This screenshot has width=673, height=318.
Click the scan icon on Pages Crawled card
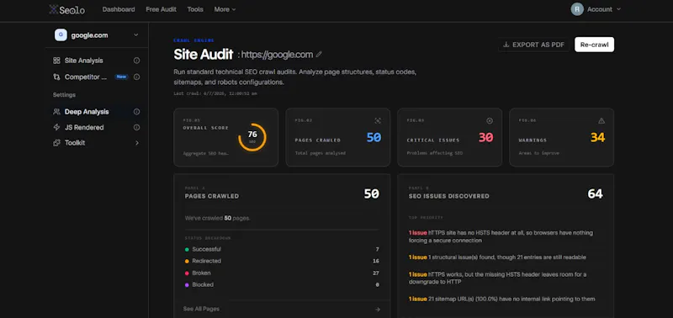pos(378,120)
